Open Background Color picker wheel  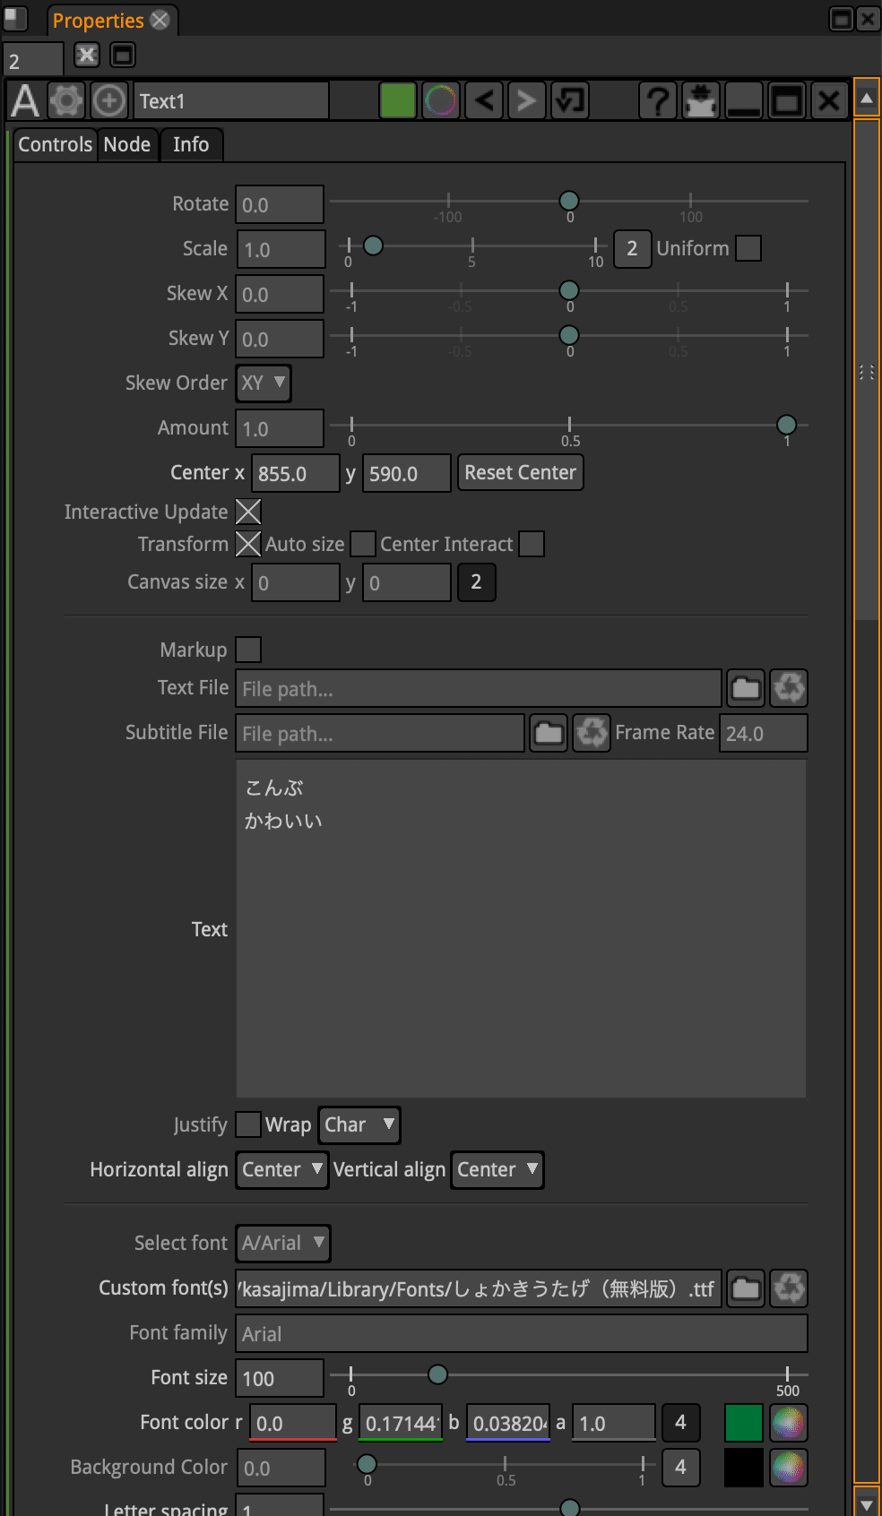pyautogui.click(x=789, y=1468)
